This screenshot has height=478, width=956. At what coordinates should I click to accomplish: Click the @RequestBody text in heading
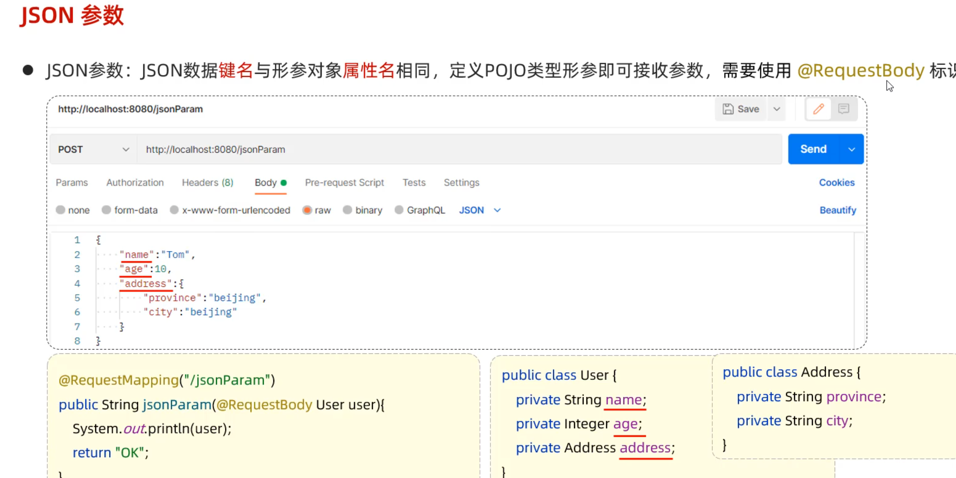point(861,70)
